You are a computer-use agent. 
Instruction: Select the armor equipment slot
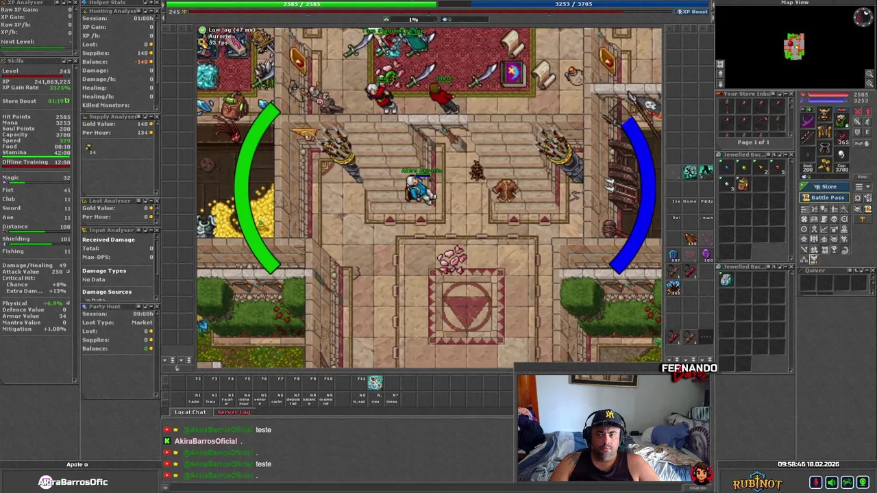coord(825,131)
